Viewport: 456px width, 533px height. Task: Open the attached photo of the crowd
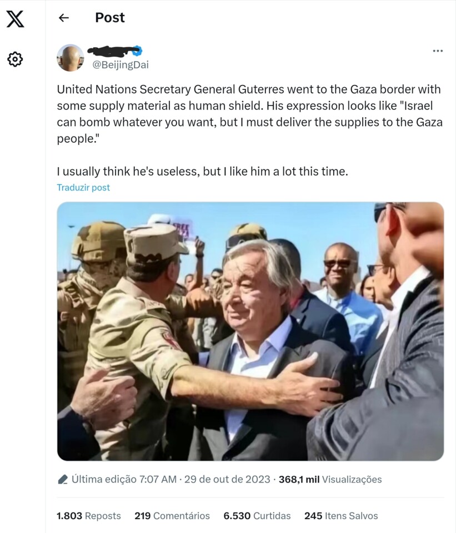pyautogui.click(x=250, y=331)
